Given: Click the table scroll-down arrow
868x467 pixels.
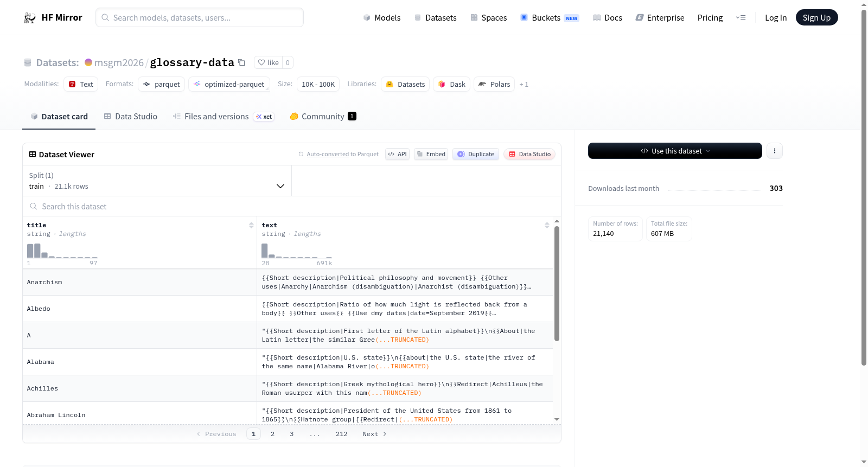Looking at the screenshot, I should pos(557,419).
